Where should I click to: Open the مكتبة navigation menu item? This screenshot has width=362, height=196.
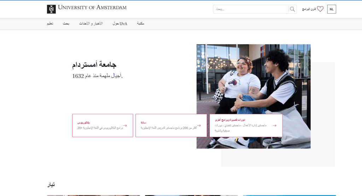click(140, 24)
